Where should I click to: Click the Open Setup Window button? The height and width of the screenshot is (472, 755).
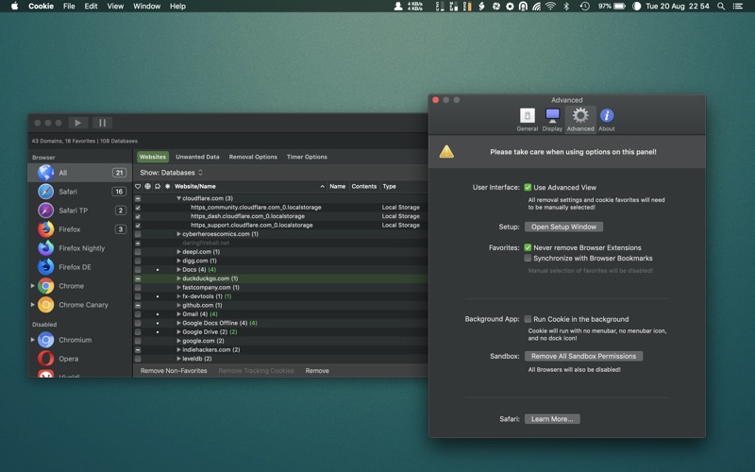coord(563,227)
